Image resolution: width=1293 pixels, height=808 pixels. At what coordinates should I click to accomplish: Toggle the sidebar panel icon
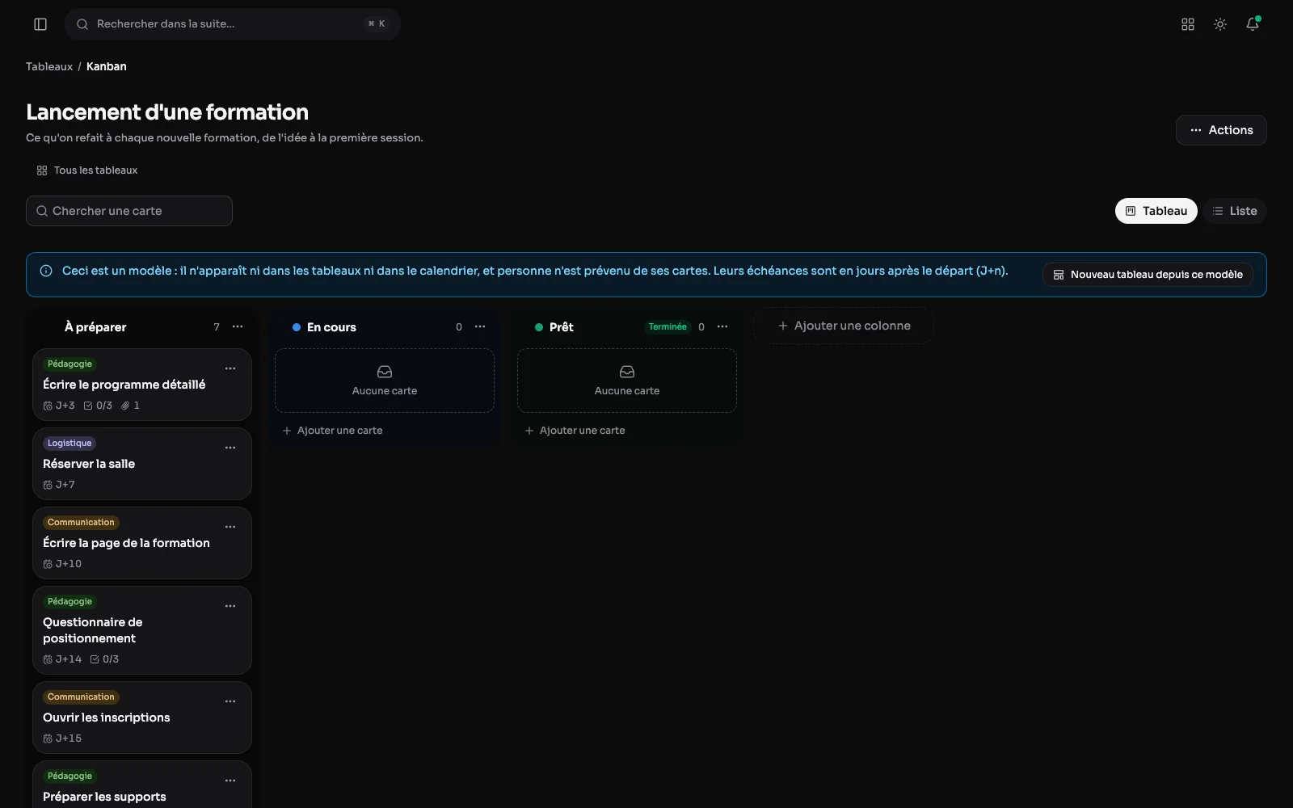(40, 24)
